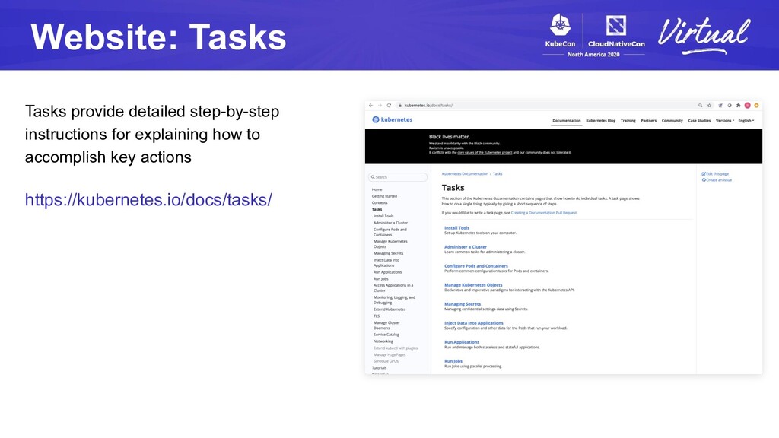Select Home in the sidebar

(x=377, y=189)
